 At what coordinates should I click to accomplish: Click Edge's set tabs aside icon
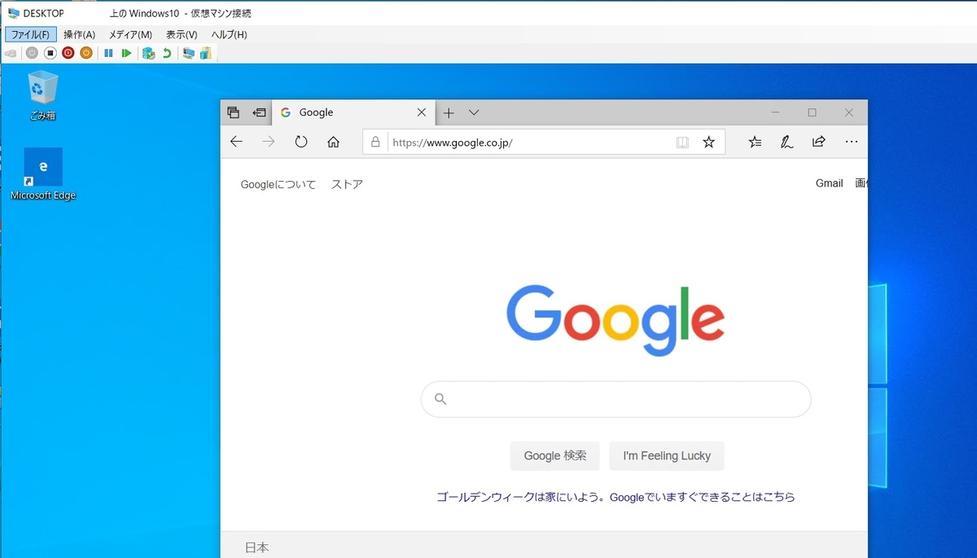[260, 112]
